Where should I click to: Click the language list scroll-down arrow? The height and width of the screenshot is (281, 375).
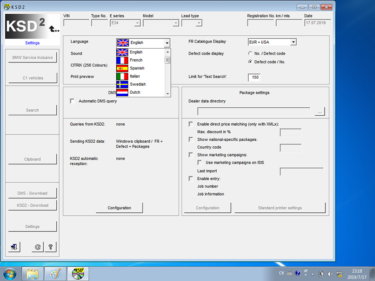pyautogui.click(x=167, y=94)
